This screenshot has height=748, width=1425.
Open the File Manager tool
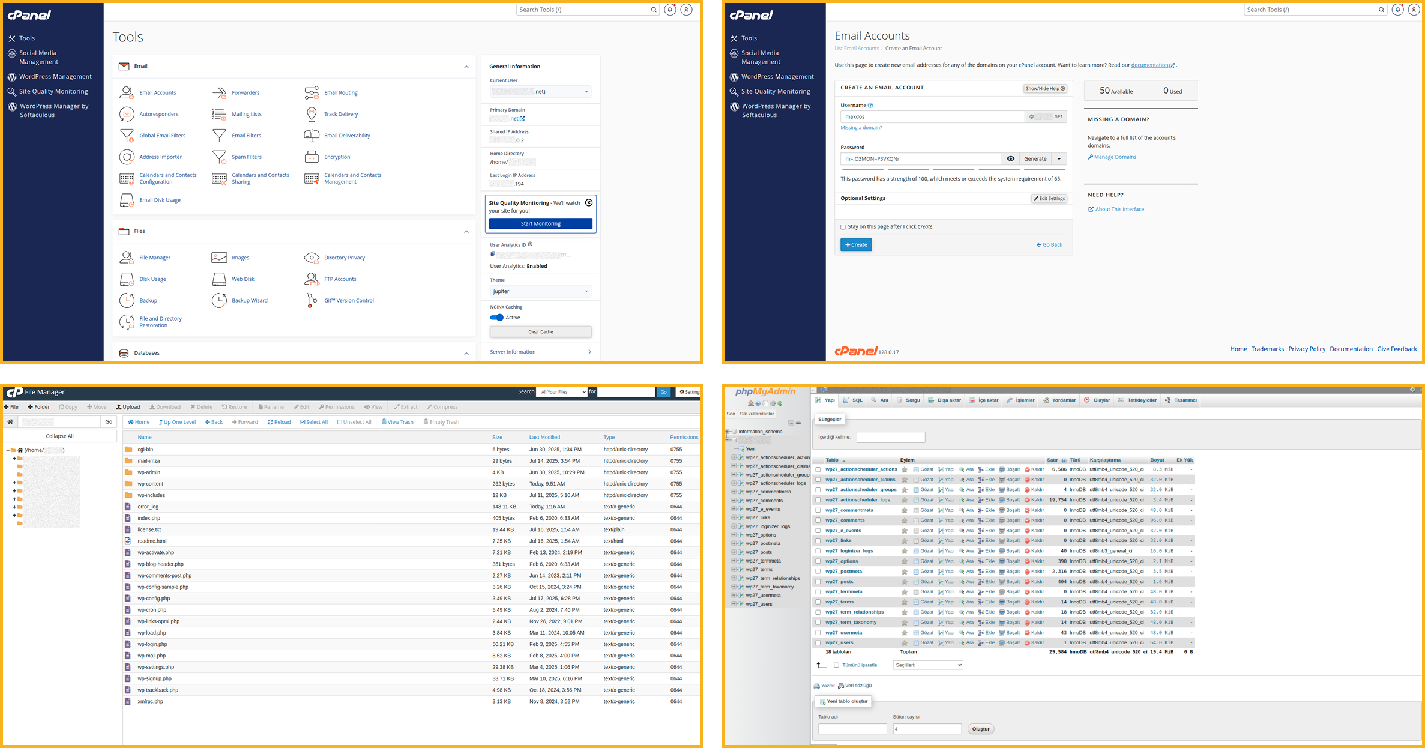155,257
